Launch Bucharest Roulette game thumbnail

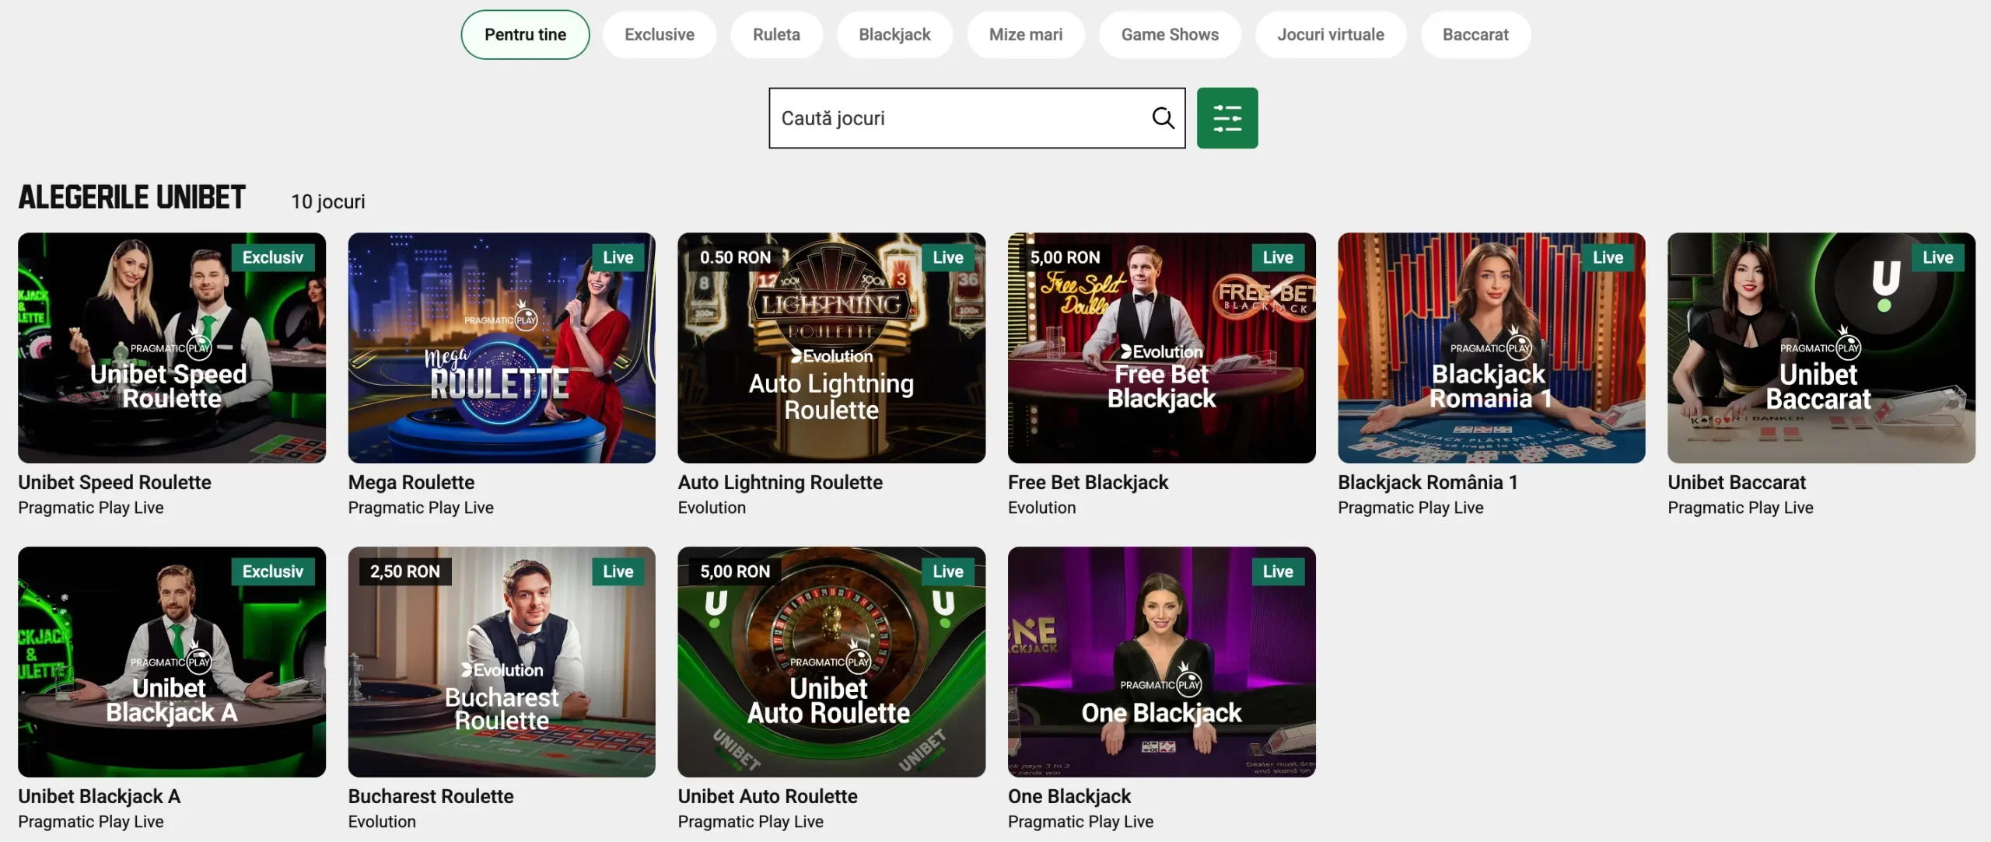(502, 662)
